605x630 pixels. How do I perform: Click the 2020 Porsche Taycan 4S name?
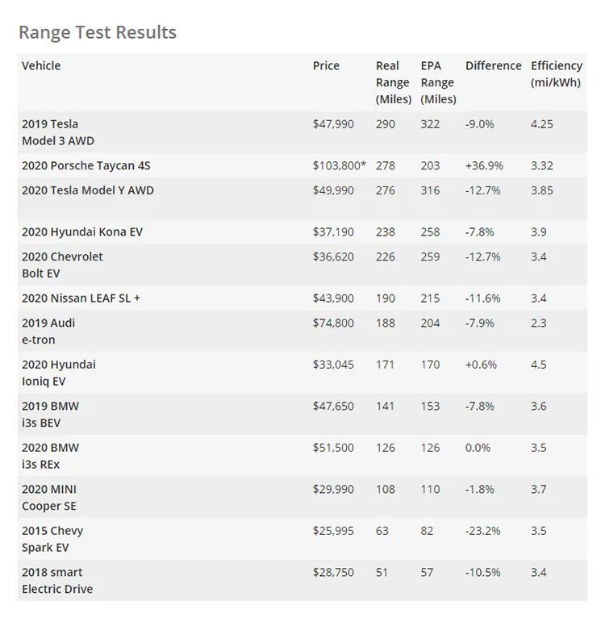click(86, 165)
